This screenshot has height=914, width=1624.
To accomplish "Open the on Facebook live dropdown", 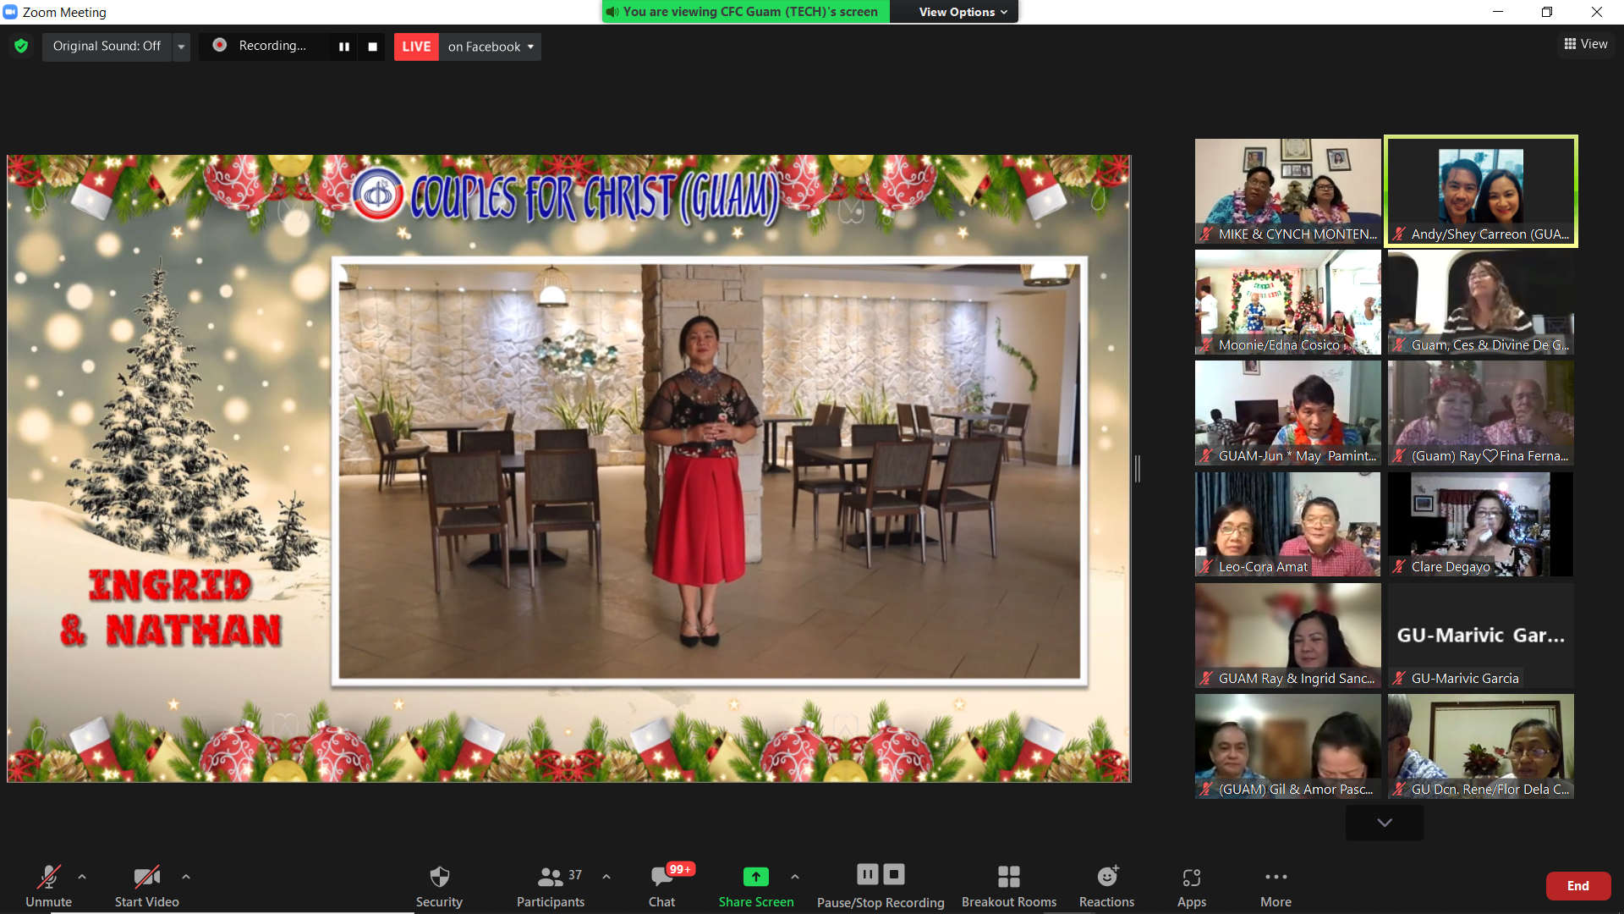I will coord(491,47).
